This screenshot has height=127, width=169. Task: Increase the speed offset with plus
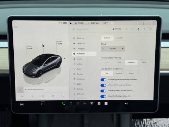[123, 49]
